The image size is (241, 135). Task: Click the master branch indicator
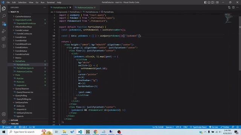point(7,127)
